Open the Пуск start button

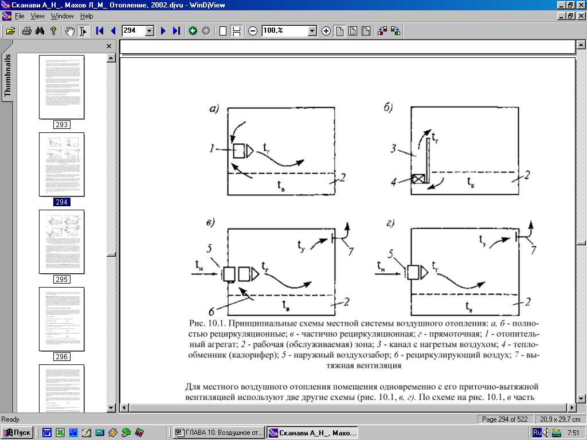(x=17, y=433)
